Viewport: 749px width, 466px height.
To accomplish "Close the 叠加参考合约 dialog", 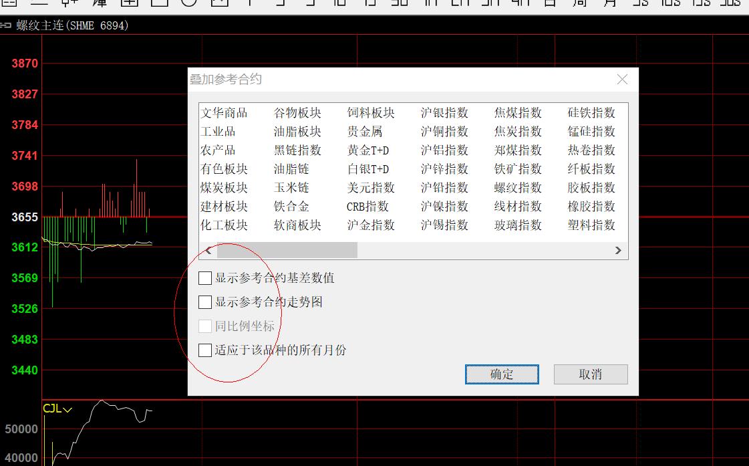I will point(622,80).
